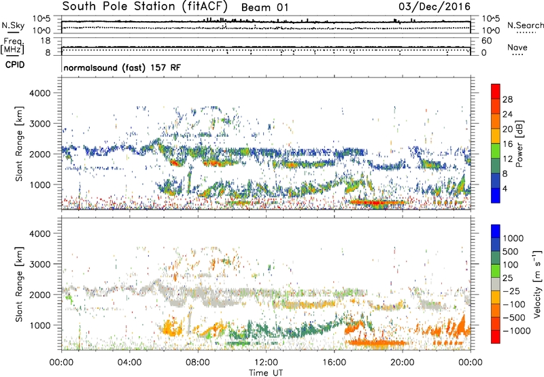Click the 'Power [dB]' color bar label

519,144
